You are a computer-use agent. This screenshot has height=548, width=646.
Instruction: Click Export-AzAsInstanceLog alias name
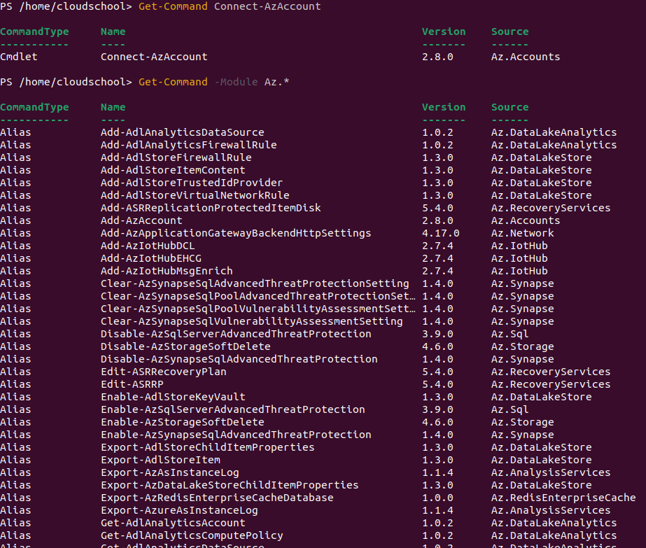[x=170, y=472]
